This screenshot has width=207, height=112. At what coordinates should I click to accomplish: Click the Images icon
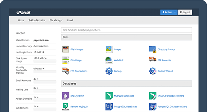109,49
